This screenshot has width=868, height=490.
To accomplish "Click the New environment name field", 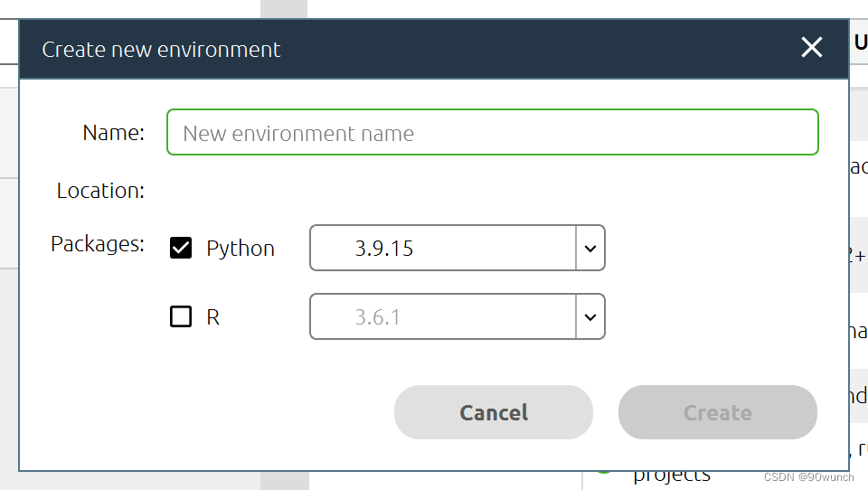I will pyautogui.click(x=492, y=132).
